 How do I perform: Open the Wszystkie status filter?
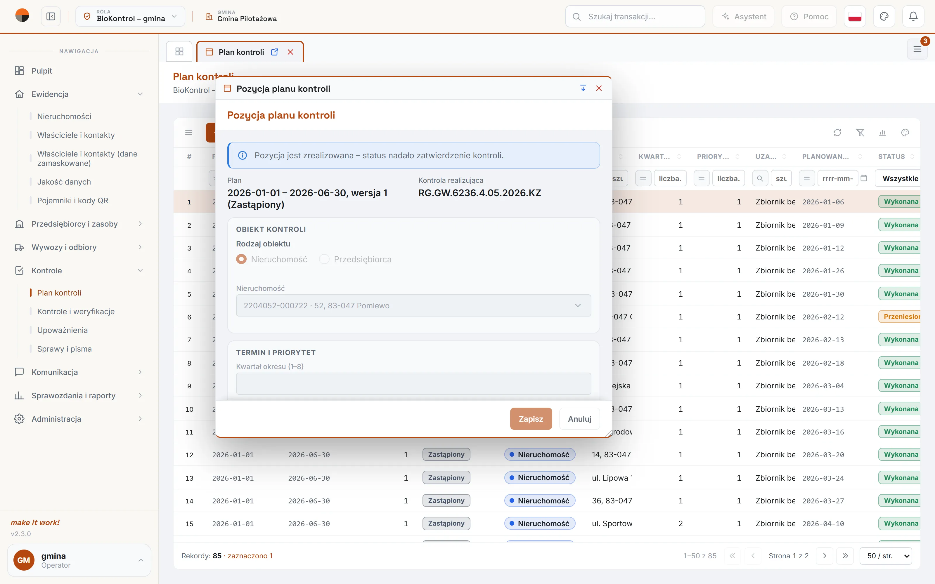(x=898, y=178)
